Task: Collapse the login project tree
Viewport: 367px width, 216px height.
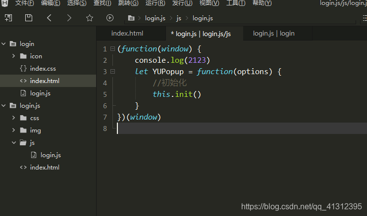Action: [x=3, y=43]
